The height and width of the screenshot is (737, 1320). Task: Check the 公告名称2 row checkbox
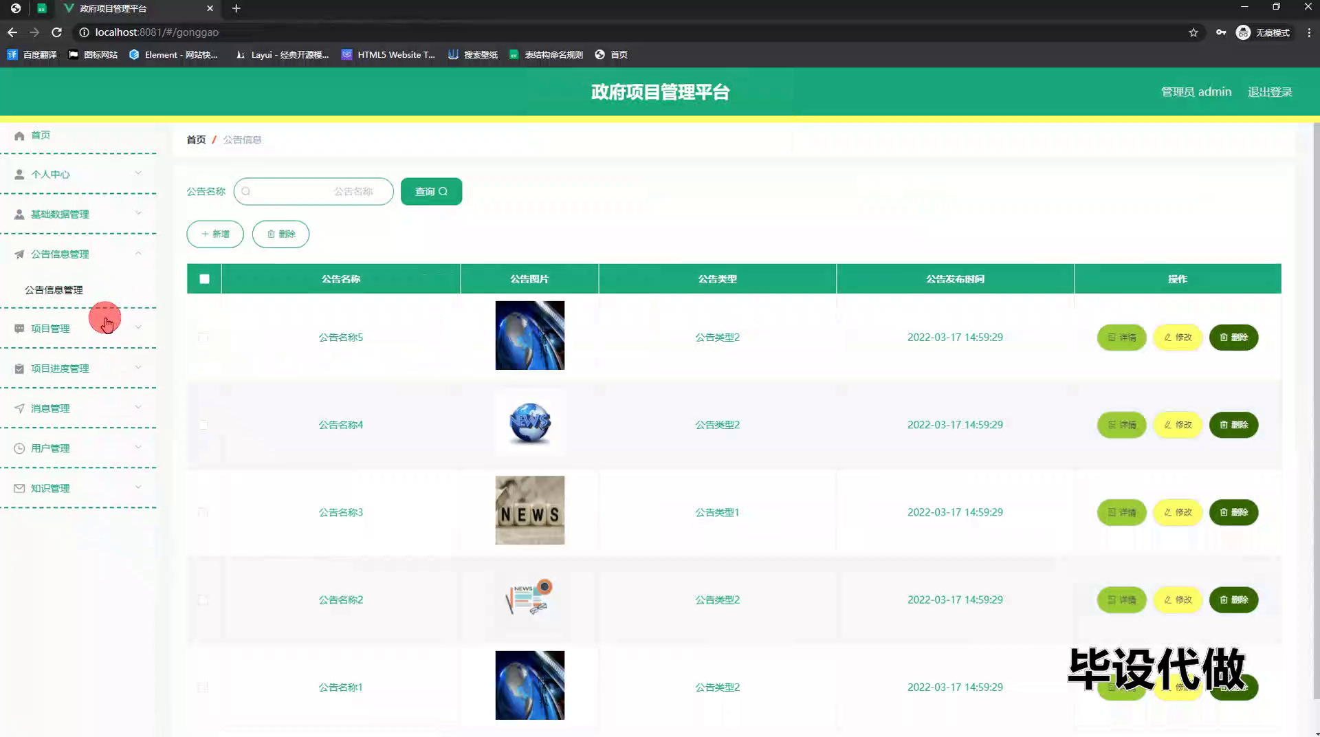[203, 599]
